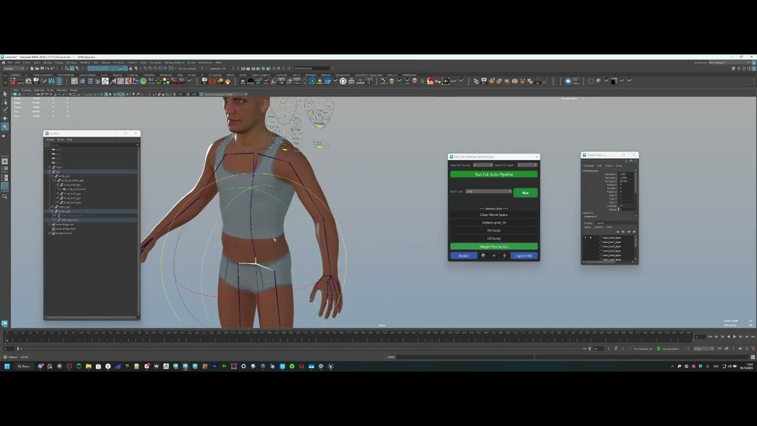The image size is (757, 426).
Task: Toggle visibility V of head_lod0_layer
Action: click(x=585, y=238)
